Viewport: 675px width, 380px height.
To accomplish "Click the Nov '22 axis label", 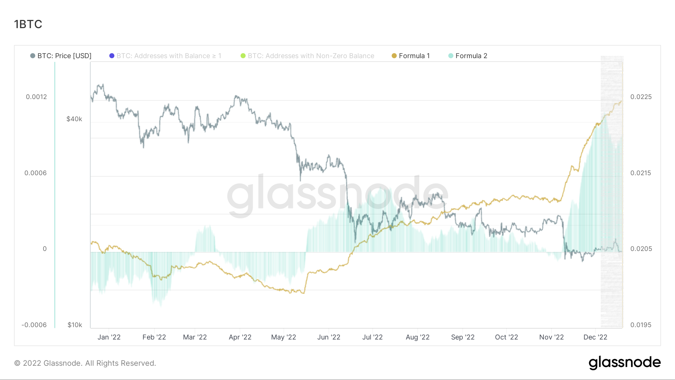I will (x=551, y=337).
